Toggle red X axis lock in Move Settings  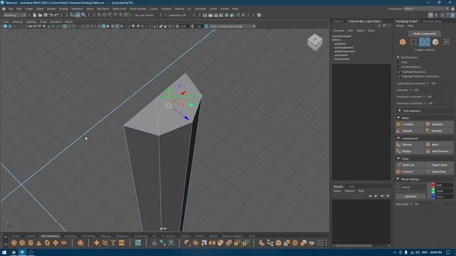[433, 185]
